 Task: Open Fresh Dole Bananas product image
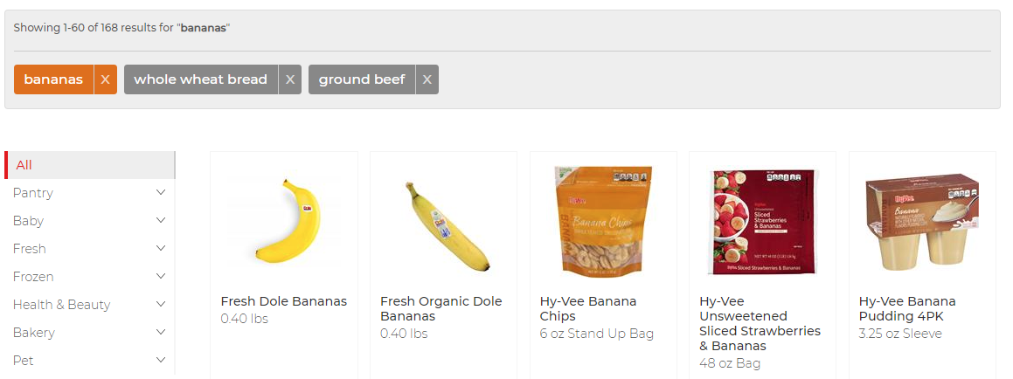point(284,221)
